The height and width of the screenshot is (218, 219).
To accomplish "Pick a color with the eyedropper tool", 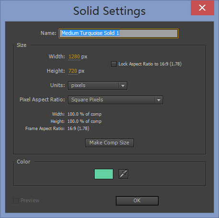I will 123,174.
